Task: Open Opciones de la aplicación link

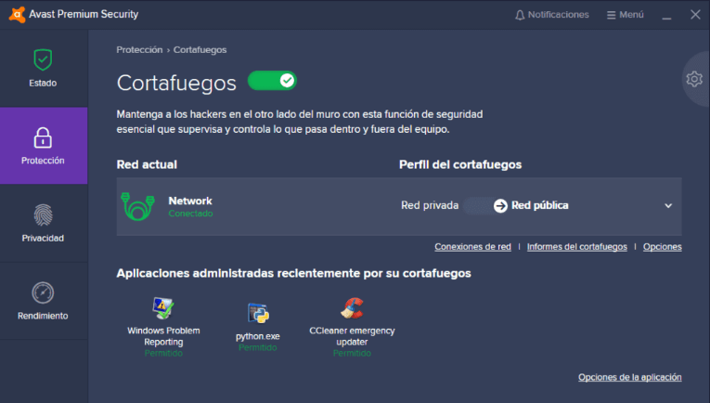Action: pyautogui.click(x=630, y=377)
